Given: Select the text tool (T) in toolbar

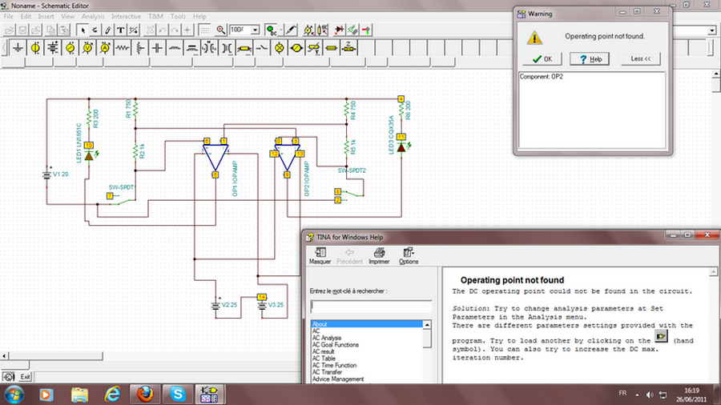Looking at the screenshot, I should pos(120,30).
